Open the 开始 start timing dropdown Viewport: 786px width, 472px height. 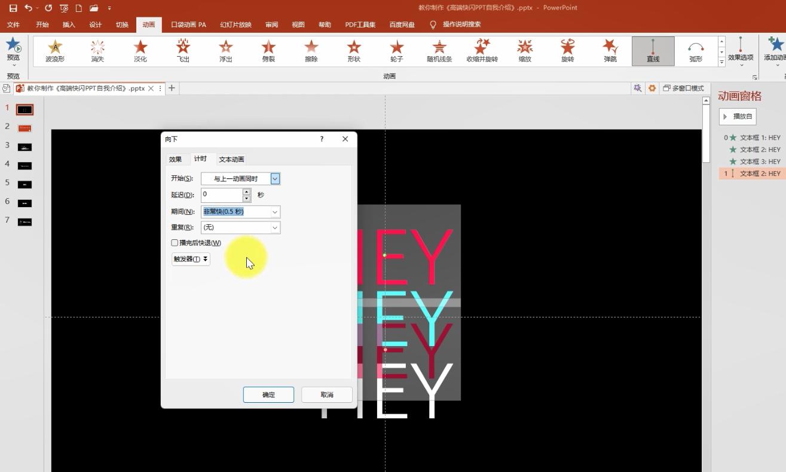[275, 178]
